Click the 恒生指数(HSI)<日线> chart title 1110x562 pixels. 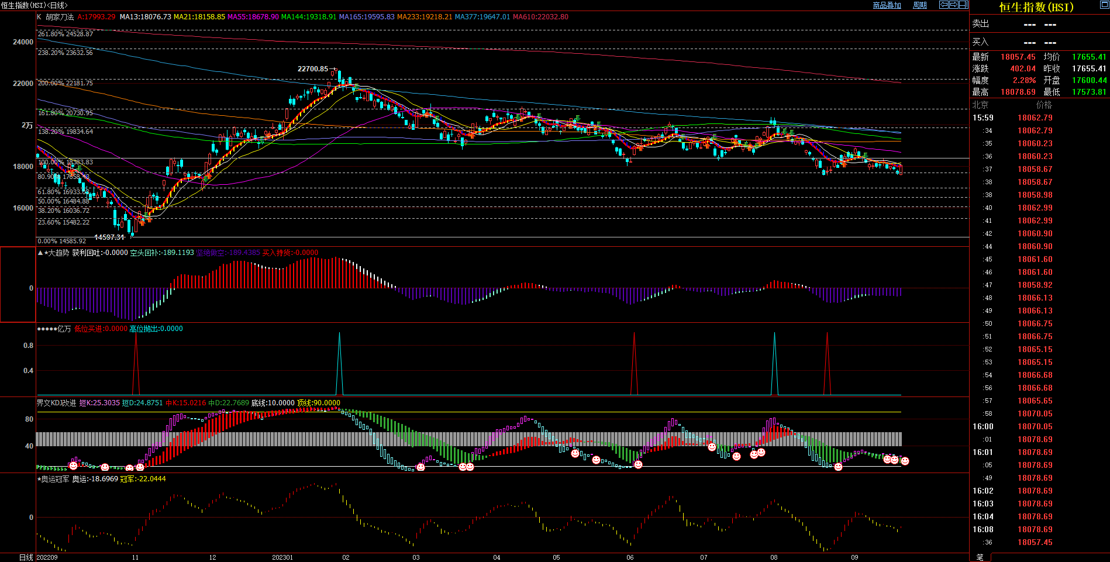click(x=34, y=5)
